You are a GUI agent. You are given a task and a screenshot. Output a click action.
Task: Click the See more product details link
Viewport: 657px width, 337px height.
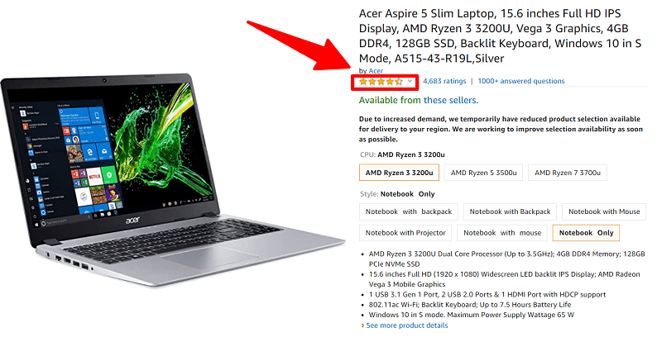[407, 325]
